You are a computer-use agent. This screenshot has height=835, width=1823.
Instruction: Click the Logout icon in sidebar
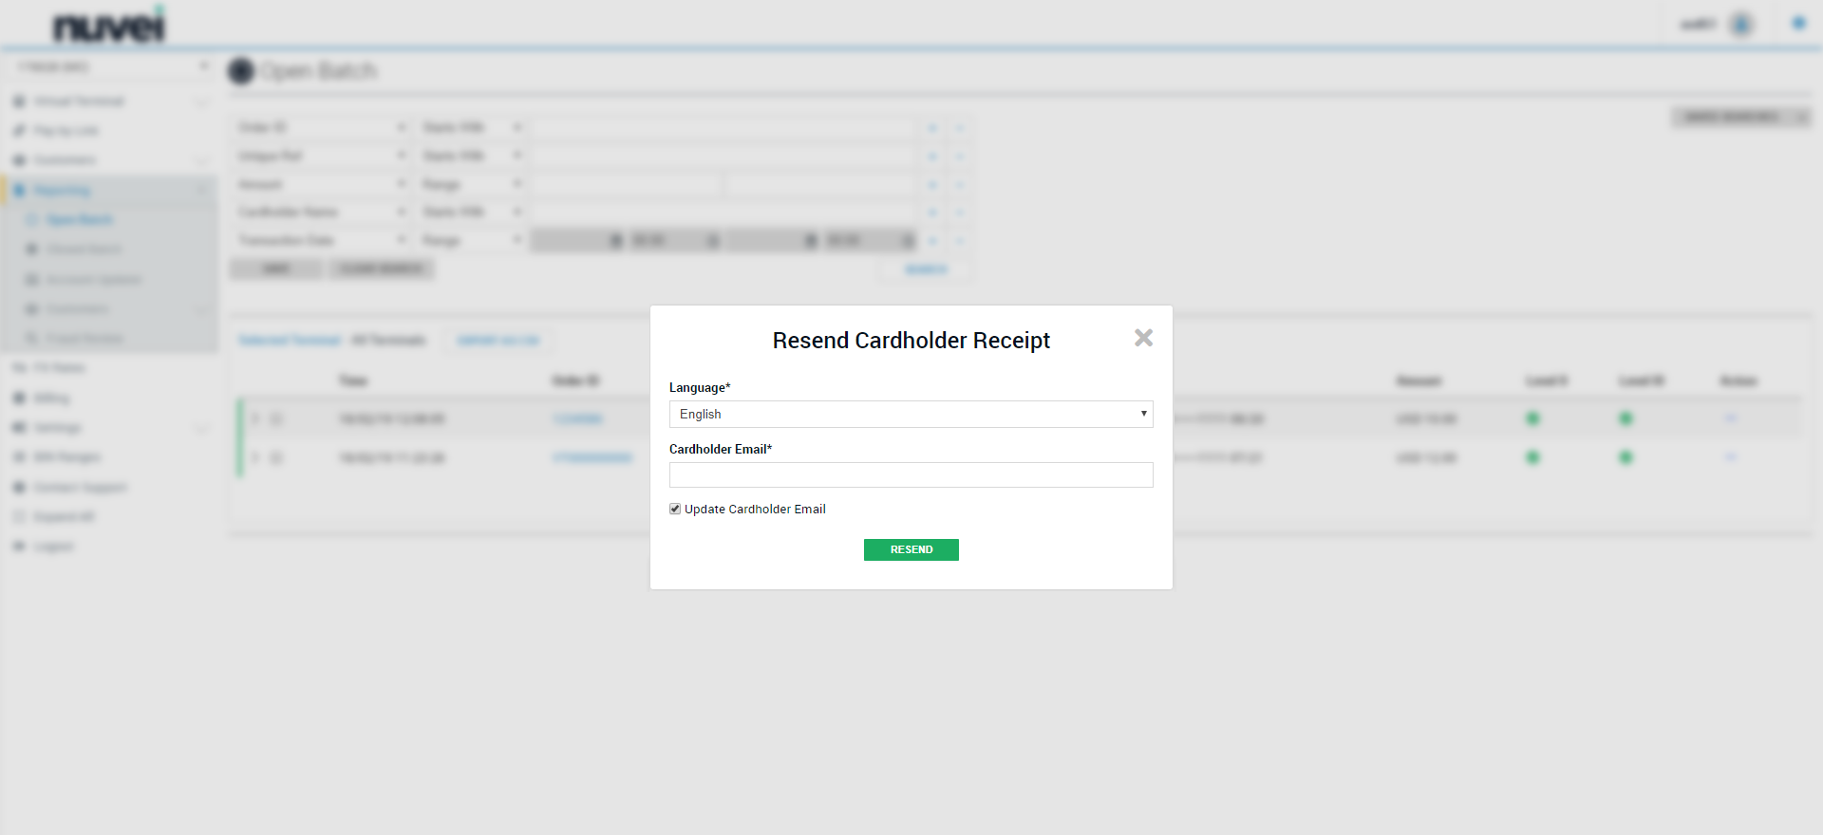pos(19,547)
